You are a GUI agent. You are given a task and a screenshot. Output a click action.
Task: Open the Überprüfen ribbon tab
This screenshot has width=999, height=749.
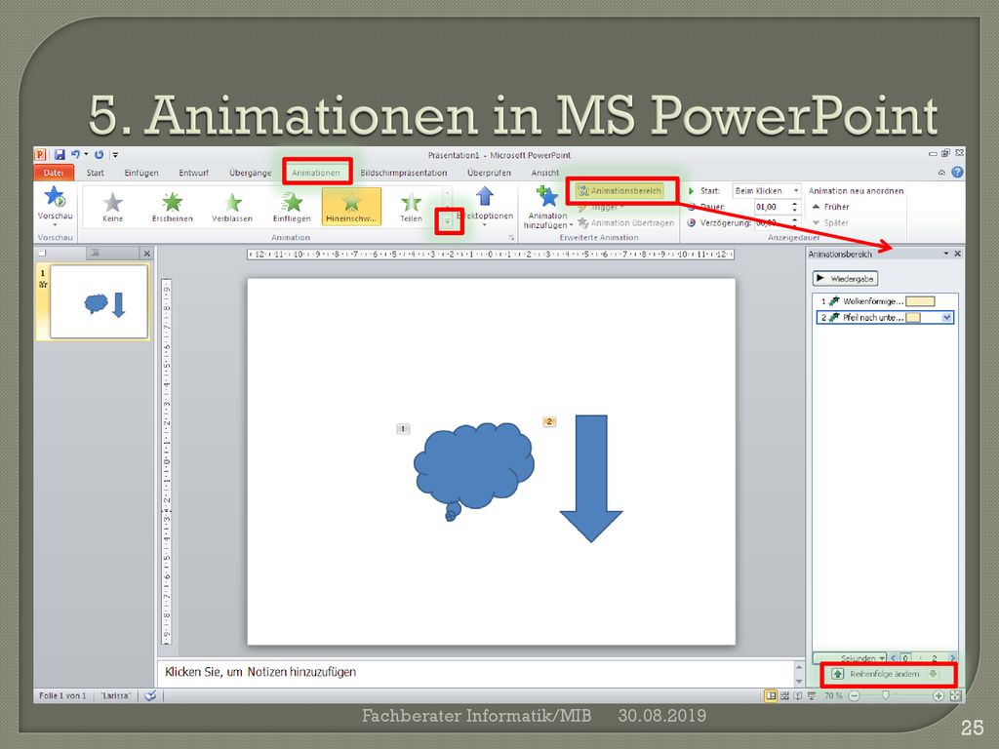489,173
